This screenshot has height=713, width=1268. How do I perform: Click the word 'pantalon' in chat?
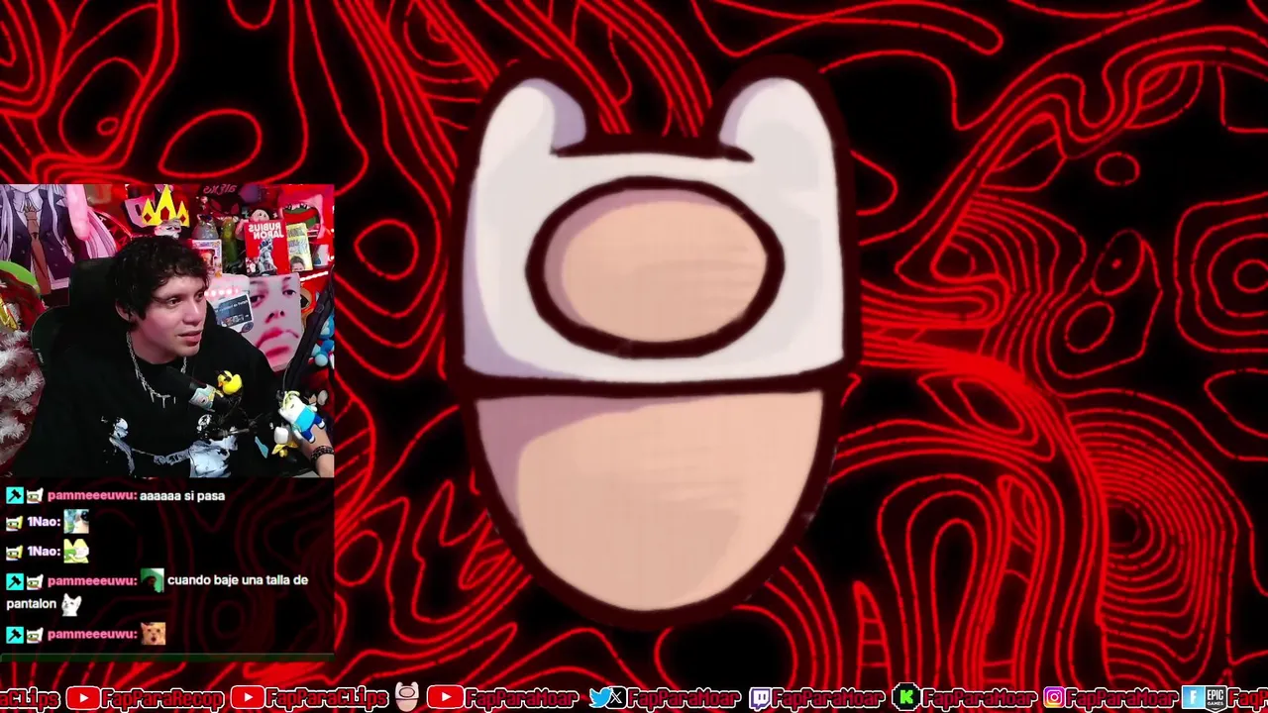coord(32,604)
